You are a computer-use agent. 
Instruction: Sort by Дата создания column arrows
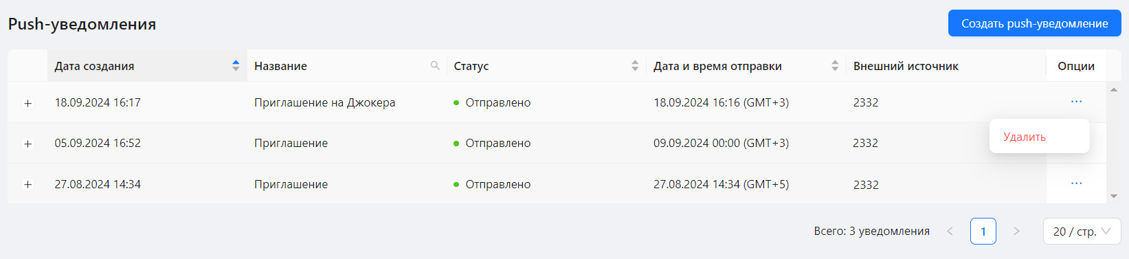point(236,66)
